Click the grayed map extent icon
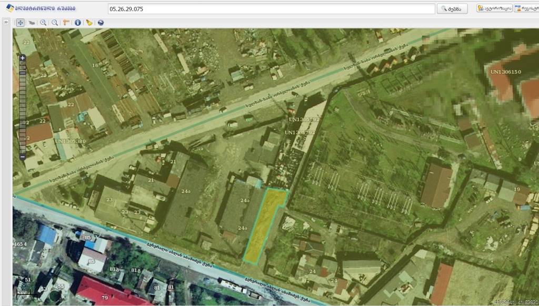The image size is (539, 306). 32,23
